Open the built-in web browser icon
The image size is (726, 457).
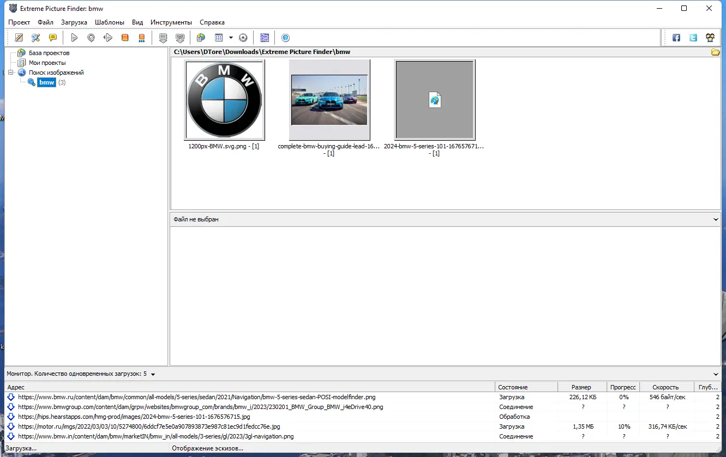[x=201, y=38]
